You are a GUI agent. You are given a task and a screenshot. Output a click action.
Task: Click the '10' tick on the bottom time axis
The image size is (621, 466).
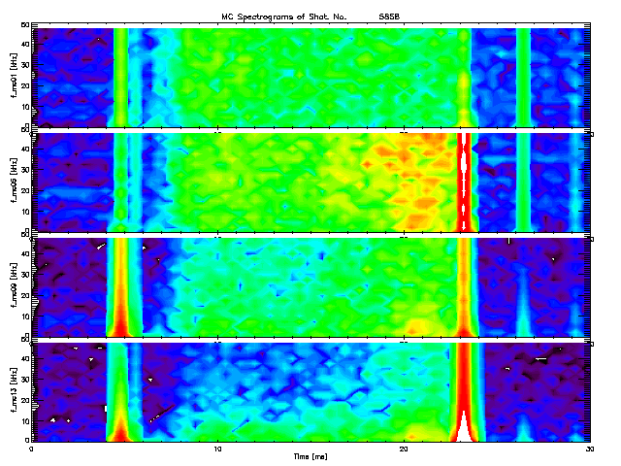pos(218,448)
